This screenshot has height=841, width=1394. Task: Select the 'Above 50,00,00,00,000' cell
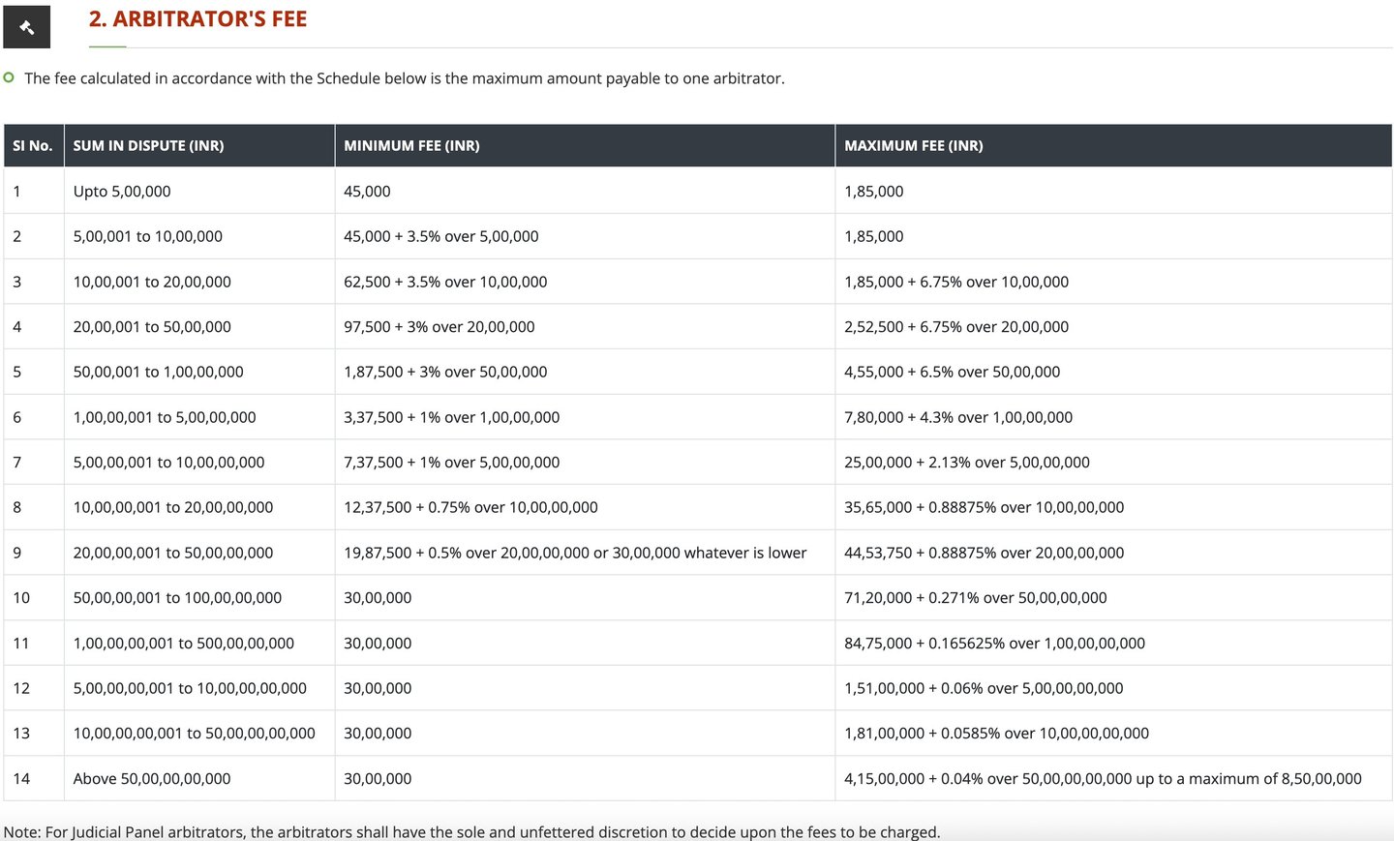199,778
